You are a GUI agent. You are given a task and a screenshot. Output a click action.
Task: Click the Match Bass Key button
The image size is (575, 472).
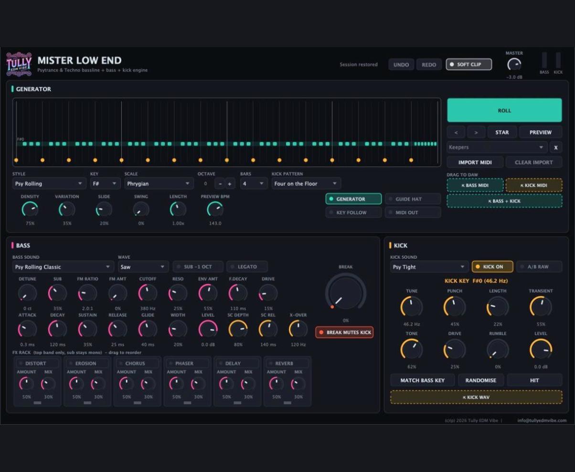coord(423,380)
